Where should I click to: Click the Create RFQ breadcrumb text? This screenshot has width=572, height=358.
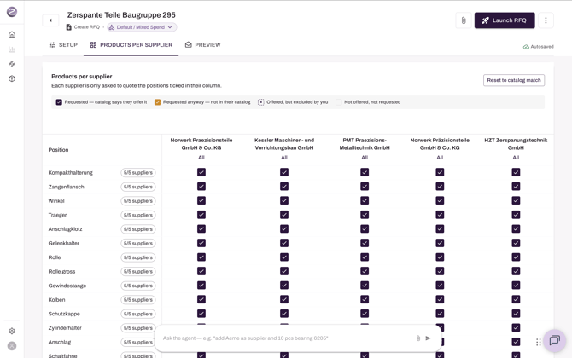87,27
